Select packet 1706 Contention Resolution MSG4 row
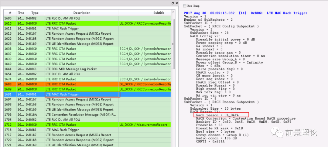 (82, 115)
